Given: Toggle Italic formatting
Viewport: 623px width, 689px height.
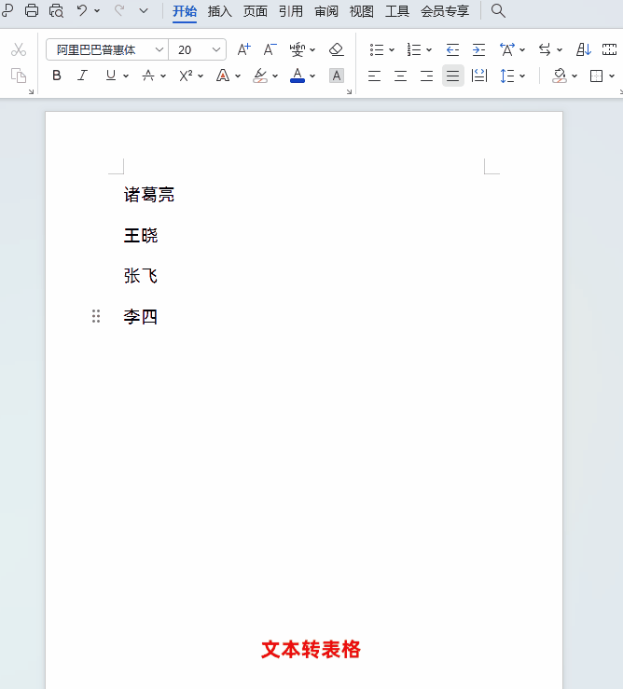Looking at the screenshot, I should click(x=82, y=76).
